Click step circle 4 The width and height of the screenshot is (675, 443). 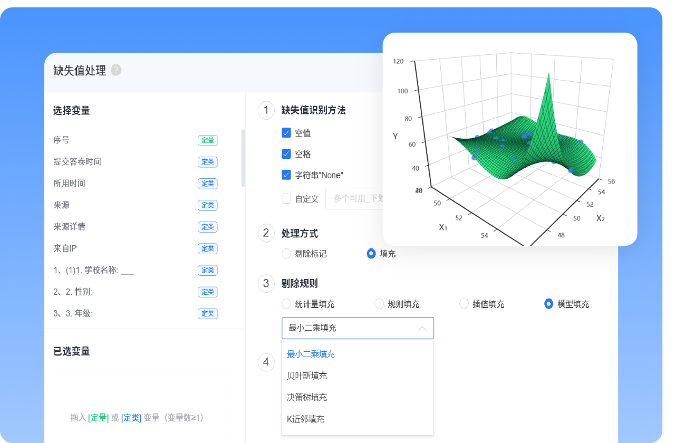tap(266, 363)
